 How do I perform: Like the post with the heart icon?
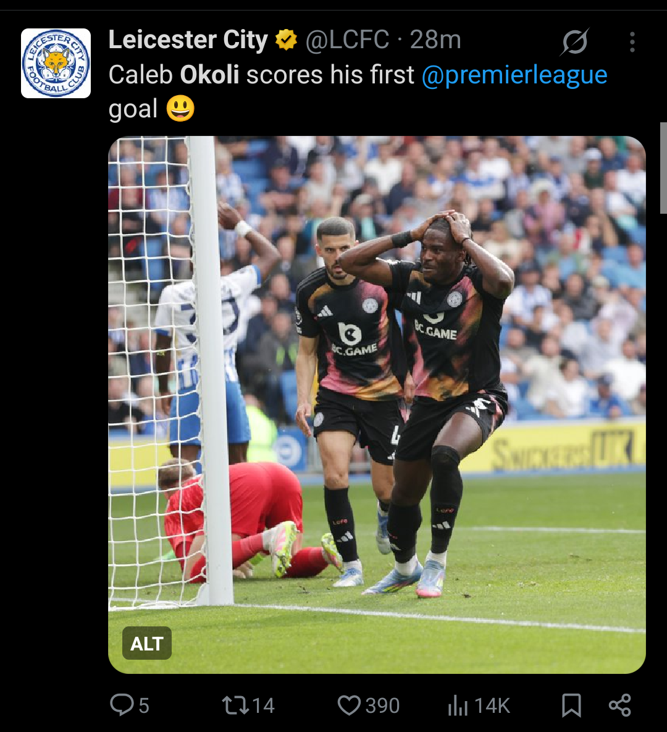click(349, 705)
